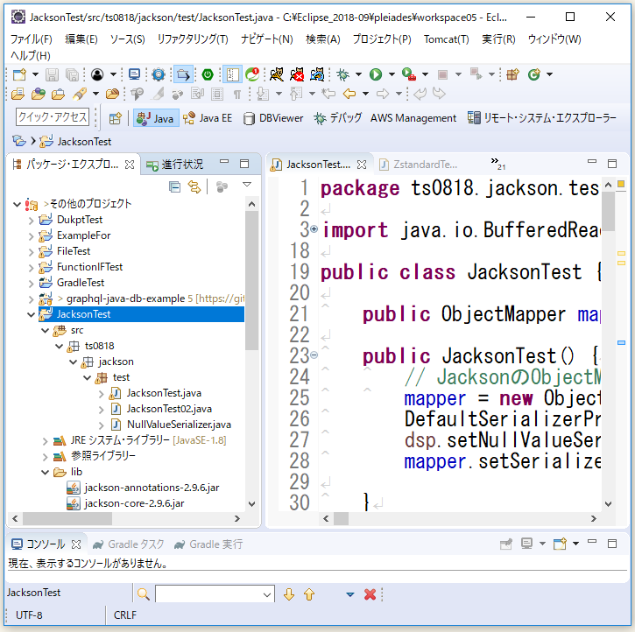Toggle the Mark Occurrences toolbar button
Screen dimensions: 635x632
158,95
